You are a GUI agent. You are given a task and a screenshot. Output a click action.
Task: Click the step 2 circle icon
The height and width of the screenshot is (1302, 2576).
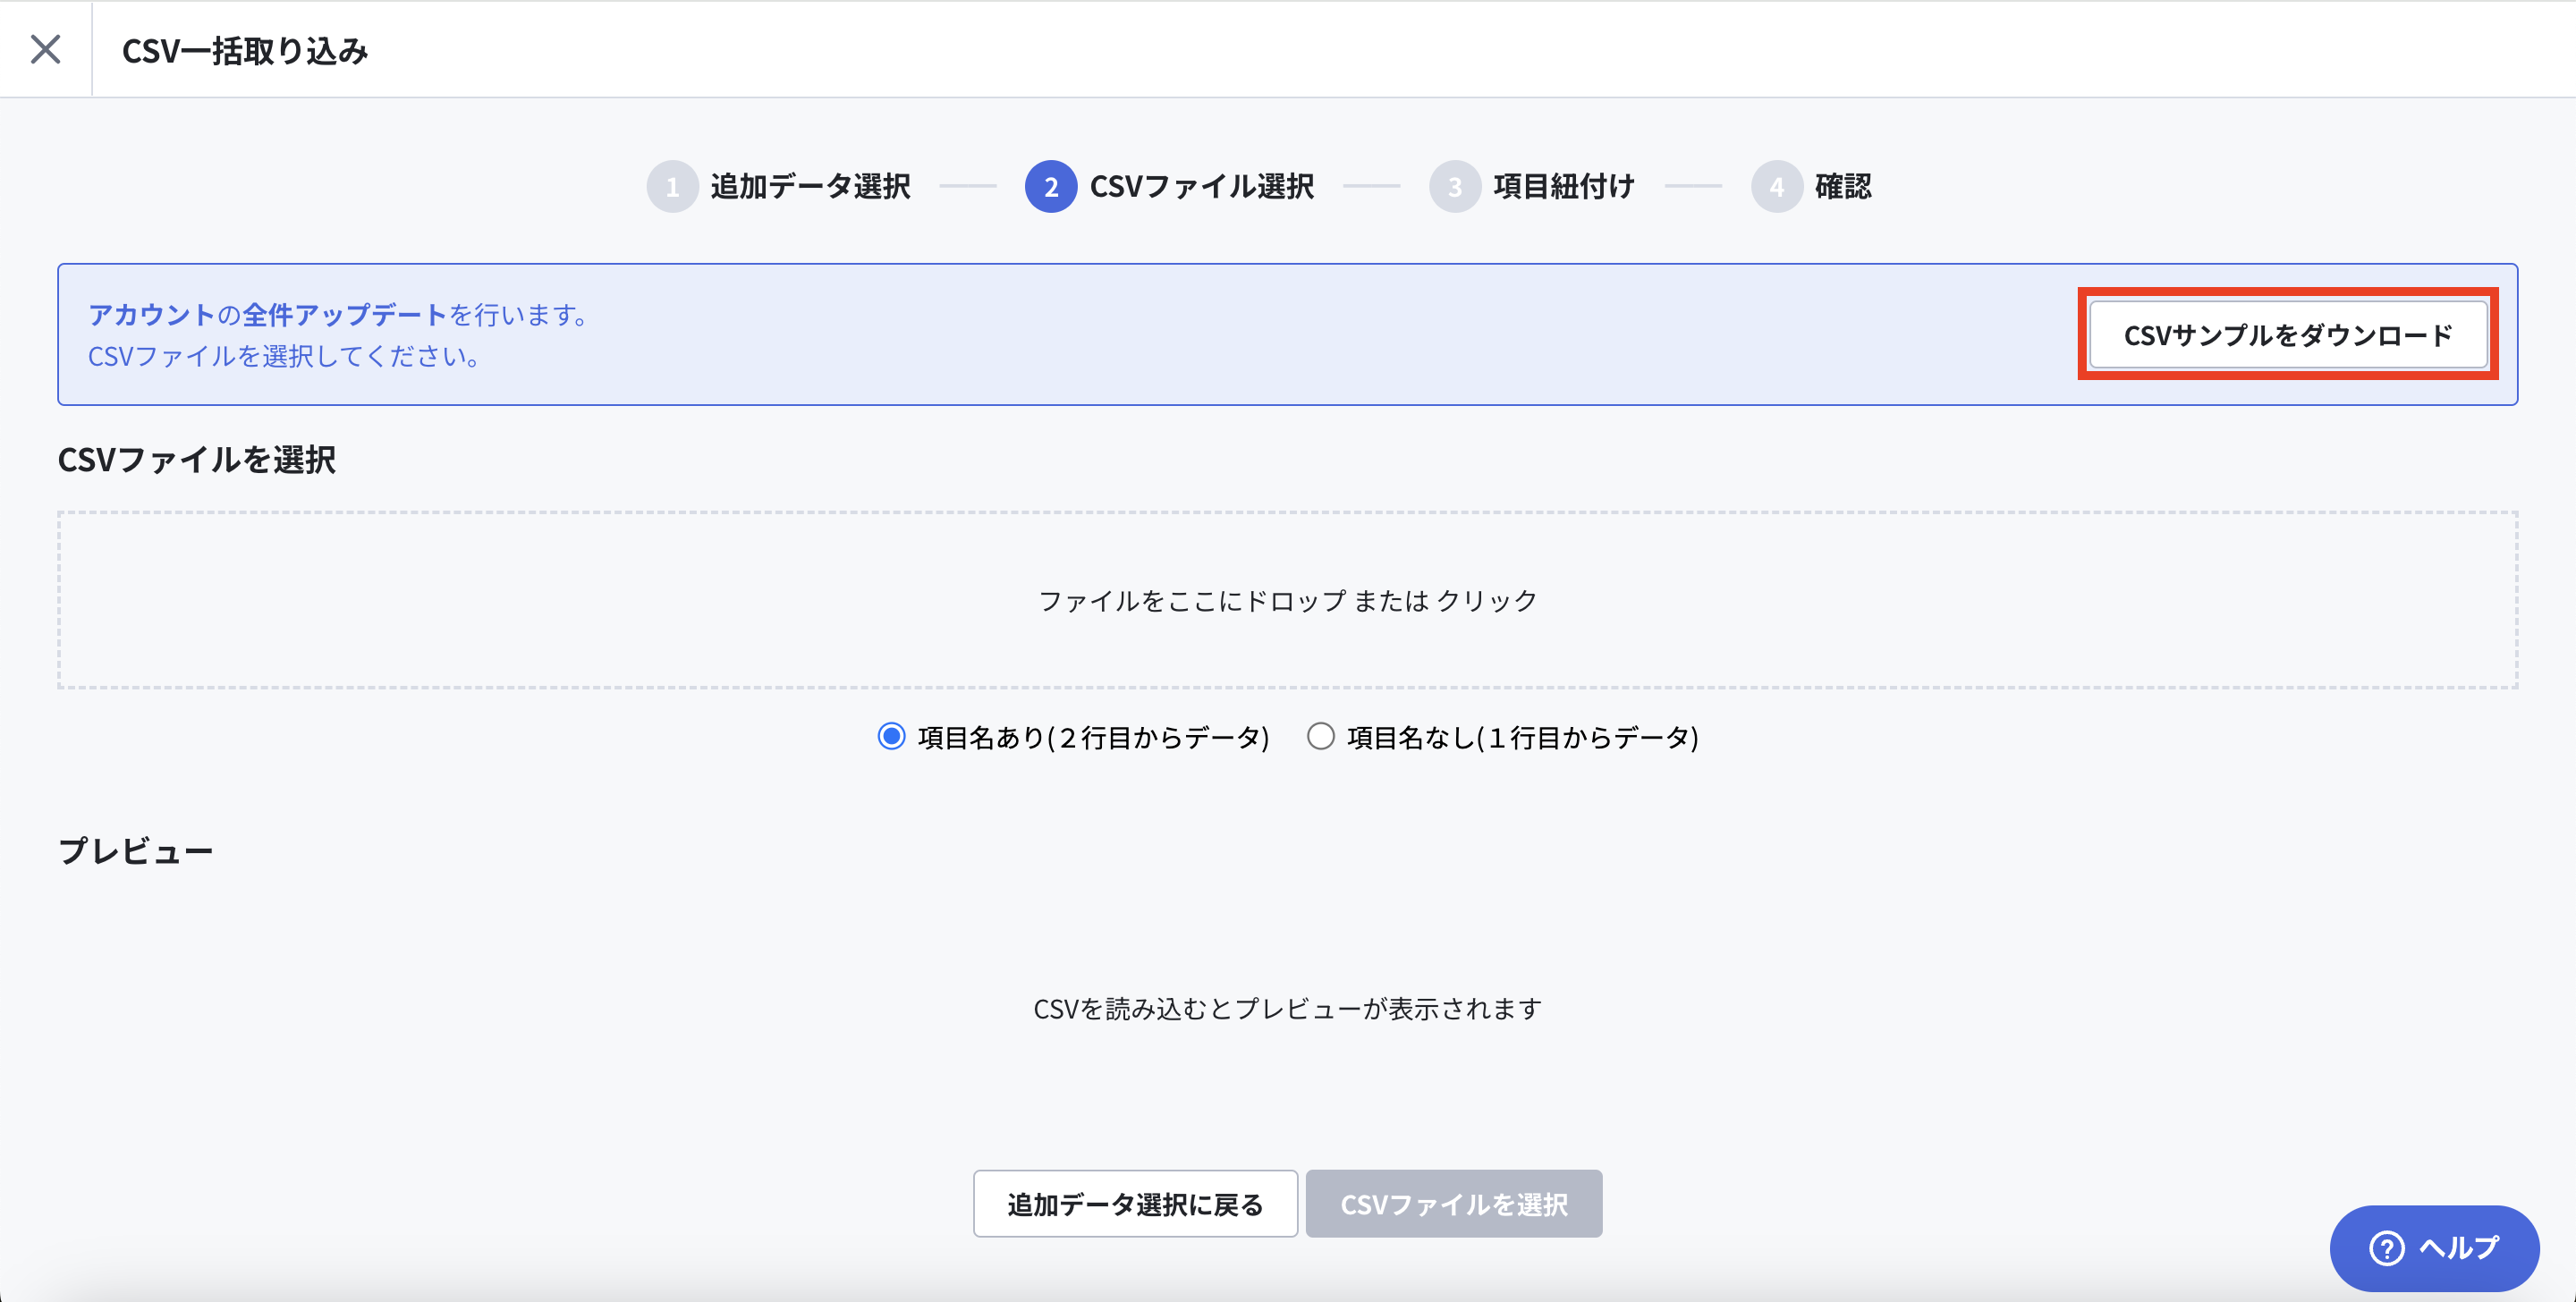pyautogui.click(x=1051, y=186)
